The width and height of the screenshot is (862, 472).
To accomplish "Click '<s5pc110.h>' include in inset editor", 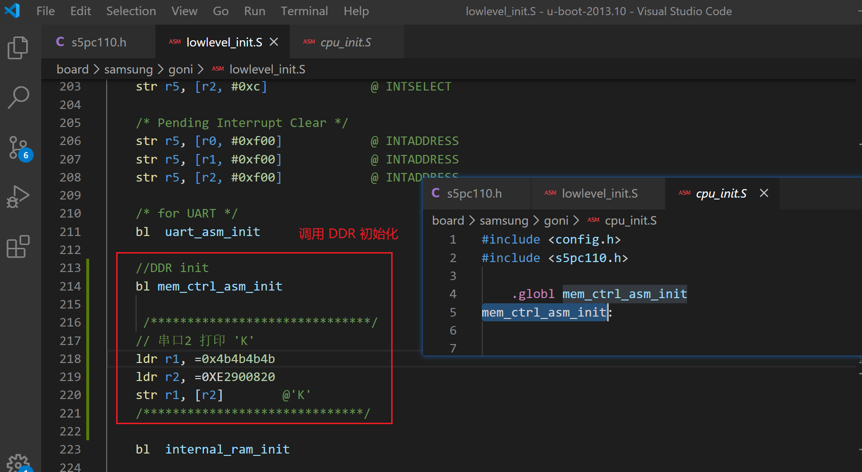I will [588, 258].
